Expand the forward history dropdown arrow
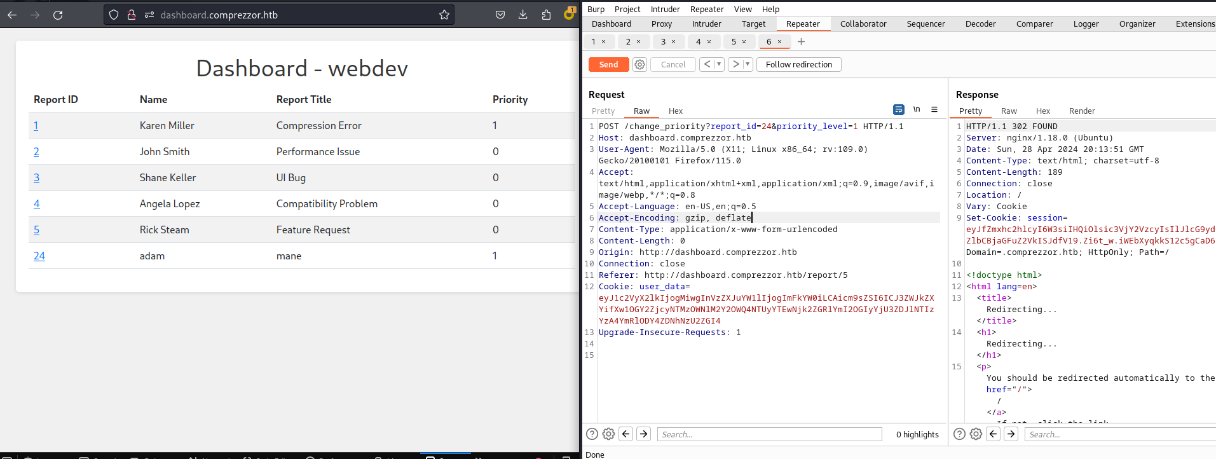This screenshot has width=1216, height=459. click(x=748, y=64)
